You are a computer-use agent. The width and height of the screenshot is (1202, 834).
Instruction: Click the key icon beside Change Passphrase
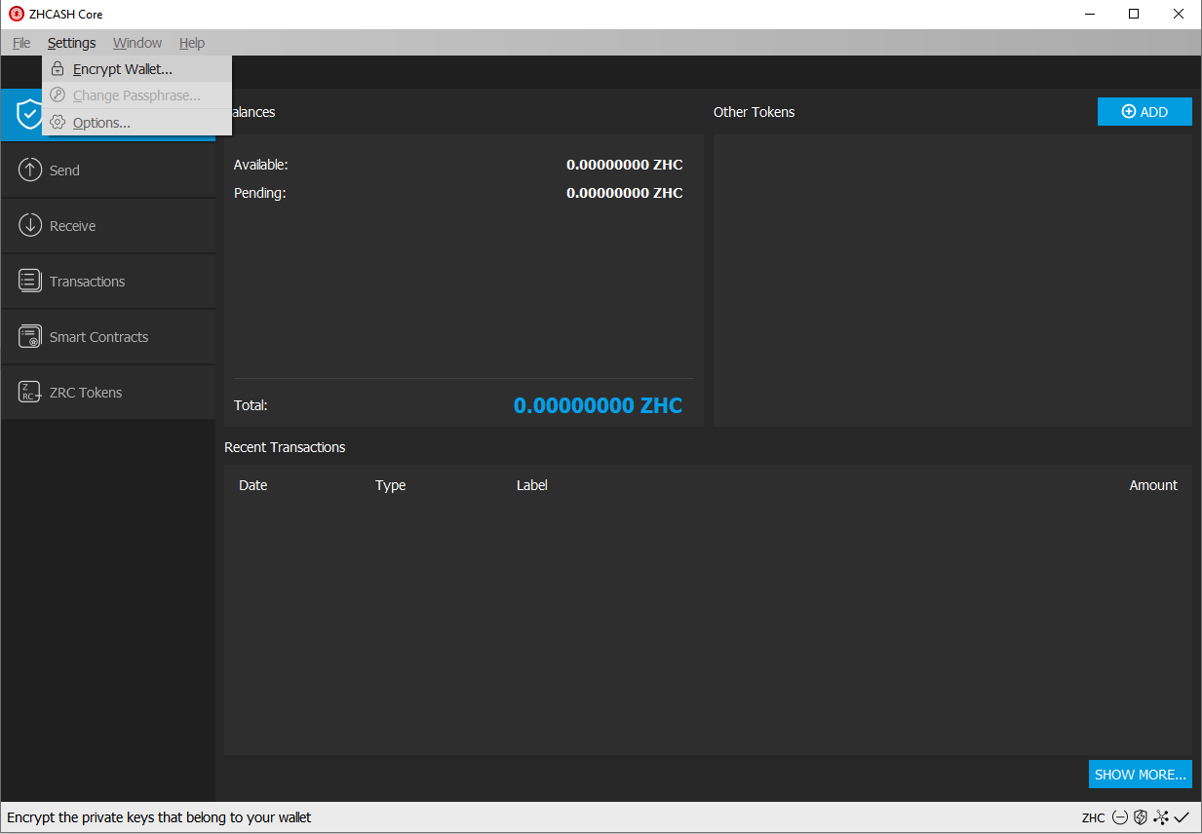(x=58, y=95)
